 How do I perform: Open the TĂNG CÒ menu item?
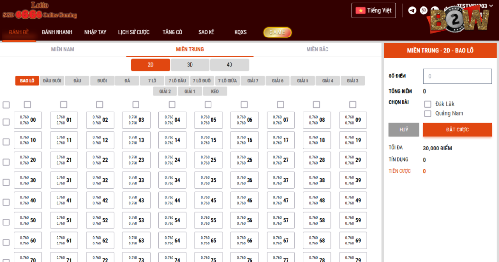[172, 32]
